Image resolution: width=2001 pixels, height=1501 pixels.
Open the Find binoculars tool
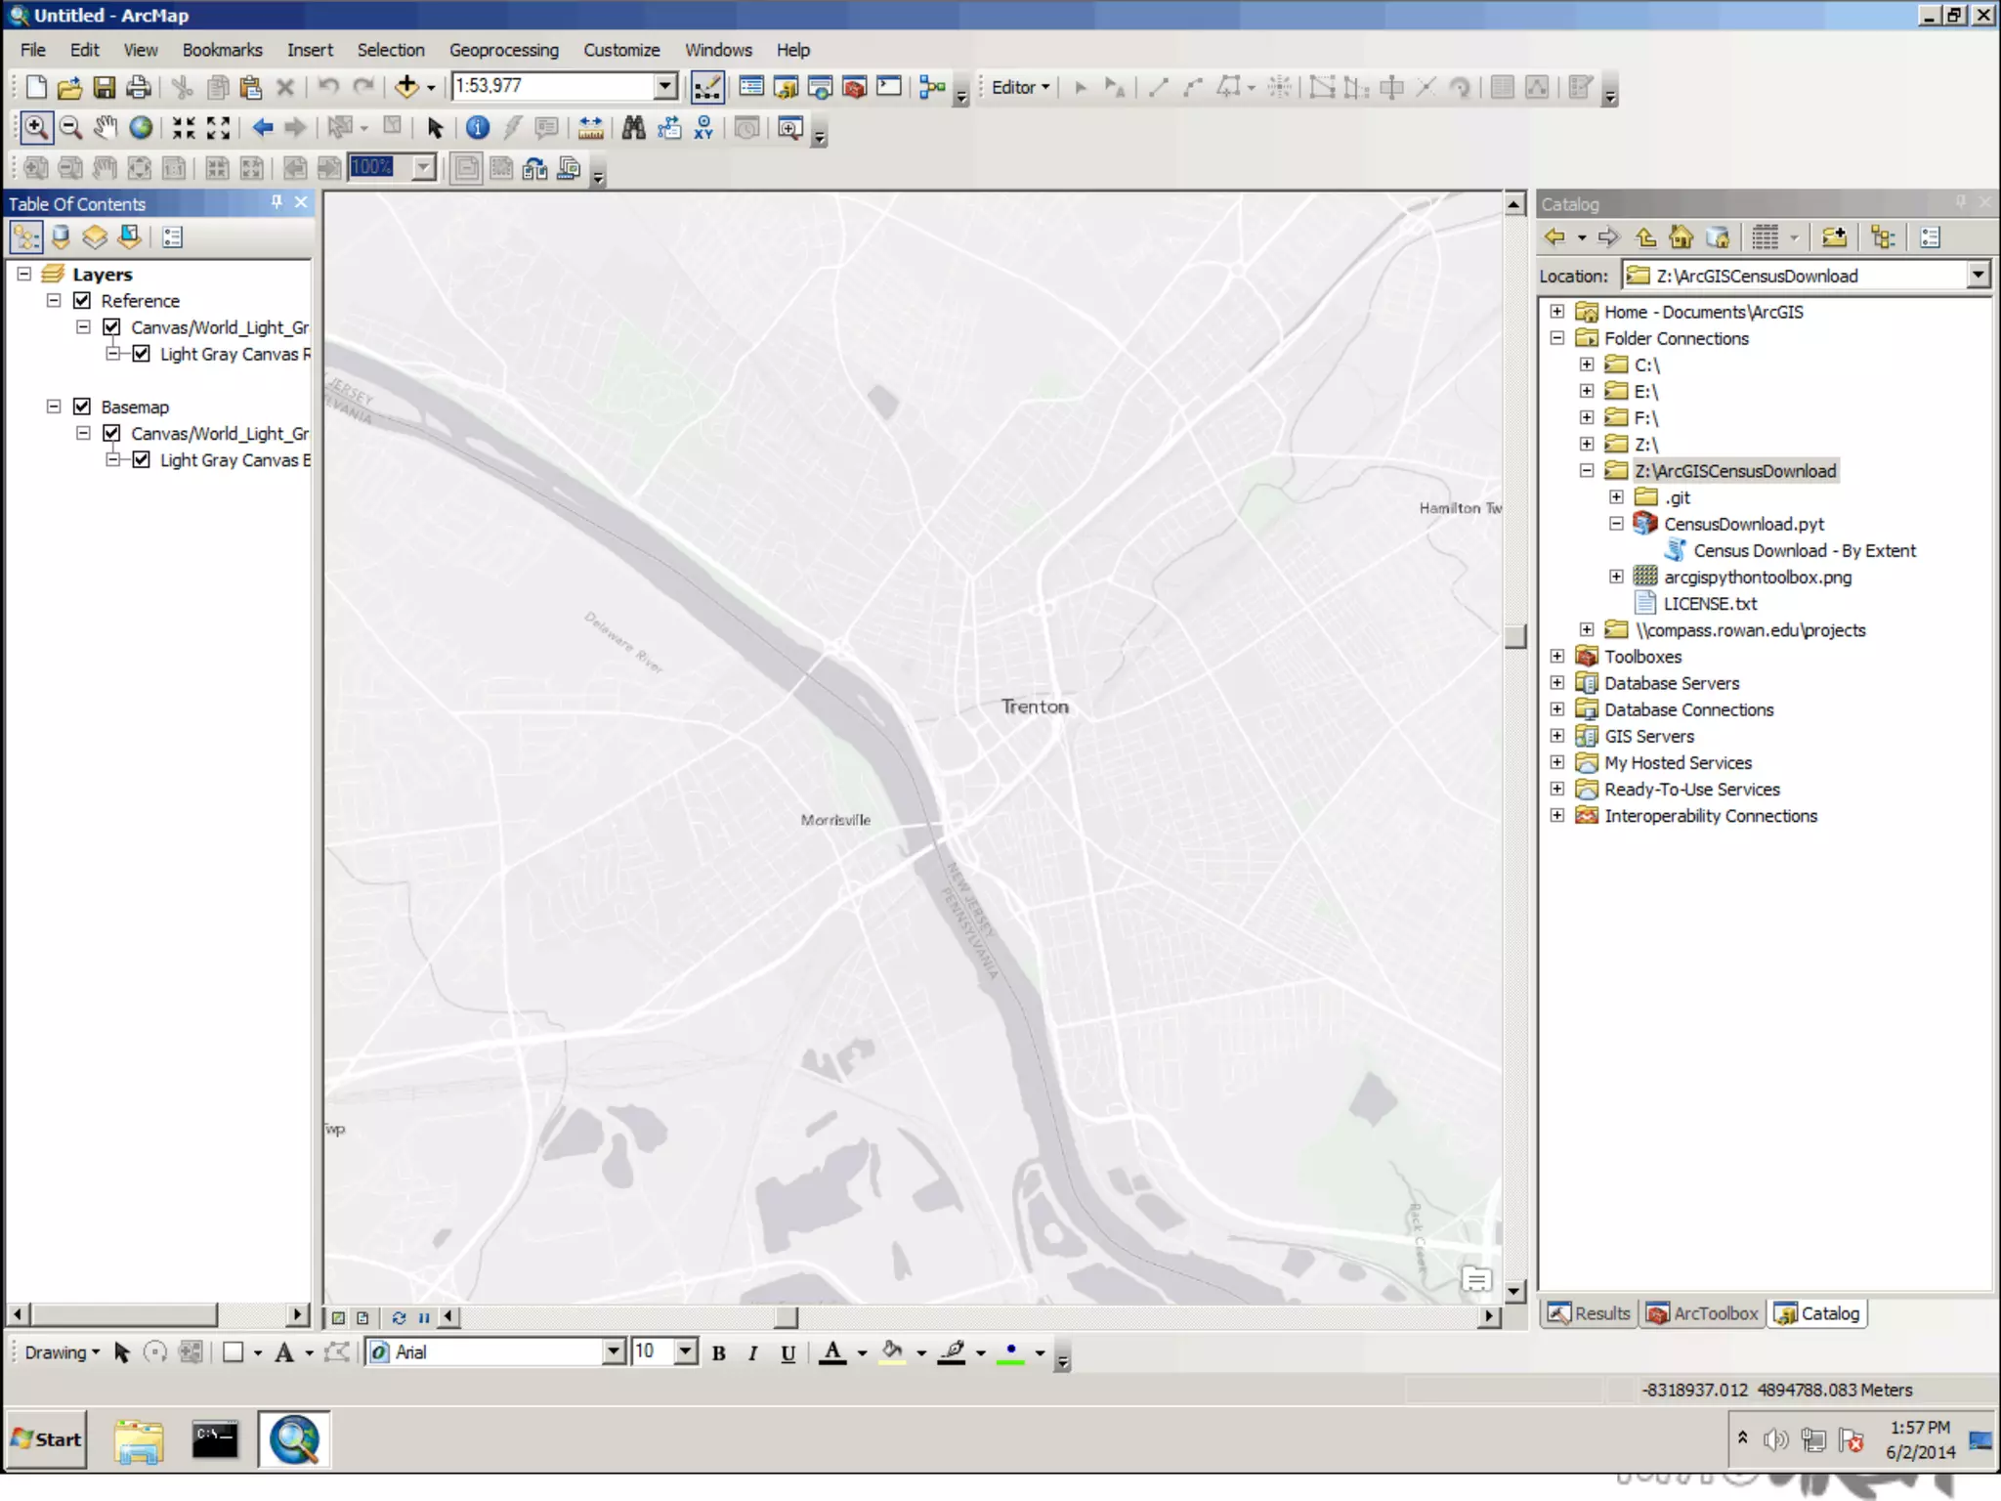pyautogui.click(x=633, y=128)
